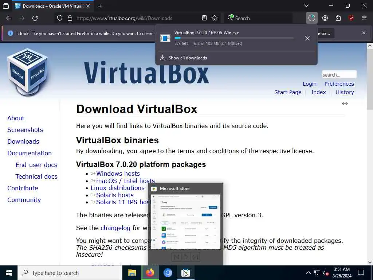Bookmark this page with the star
The width and height of the screenshot is (373, 280).
(x=215, y=18)
